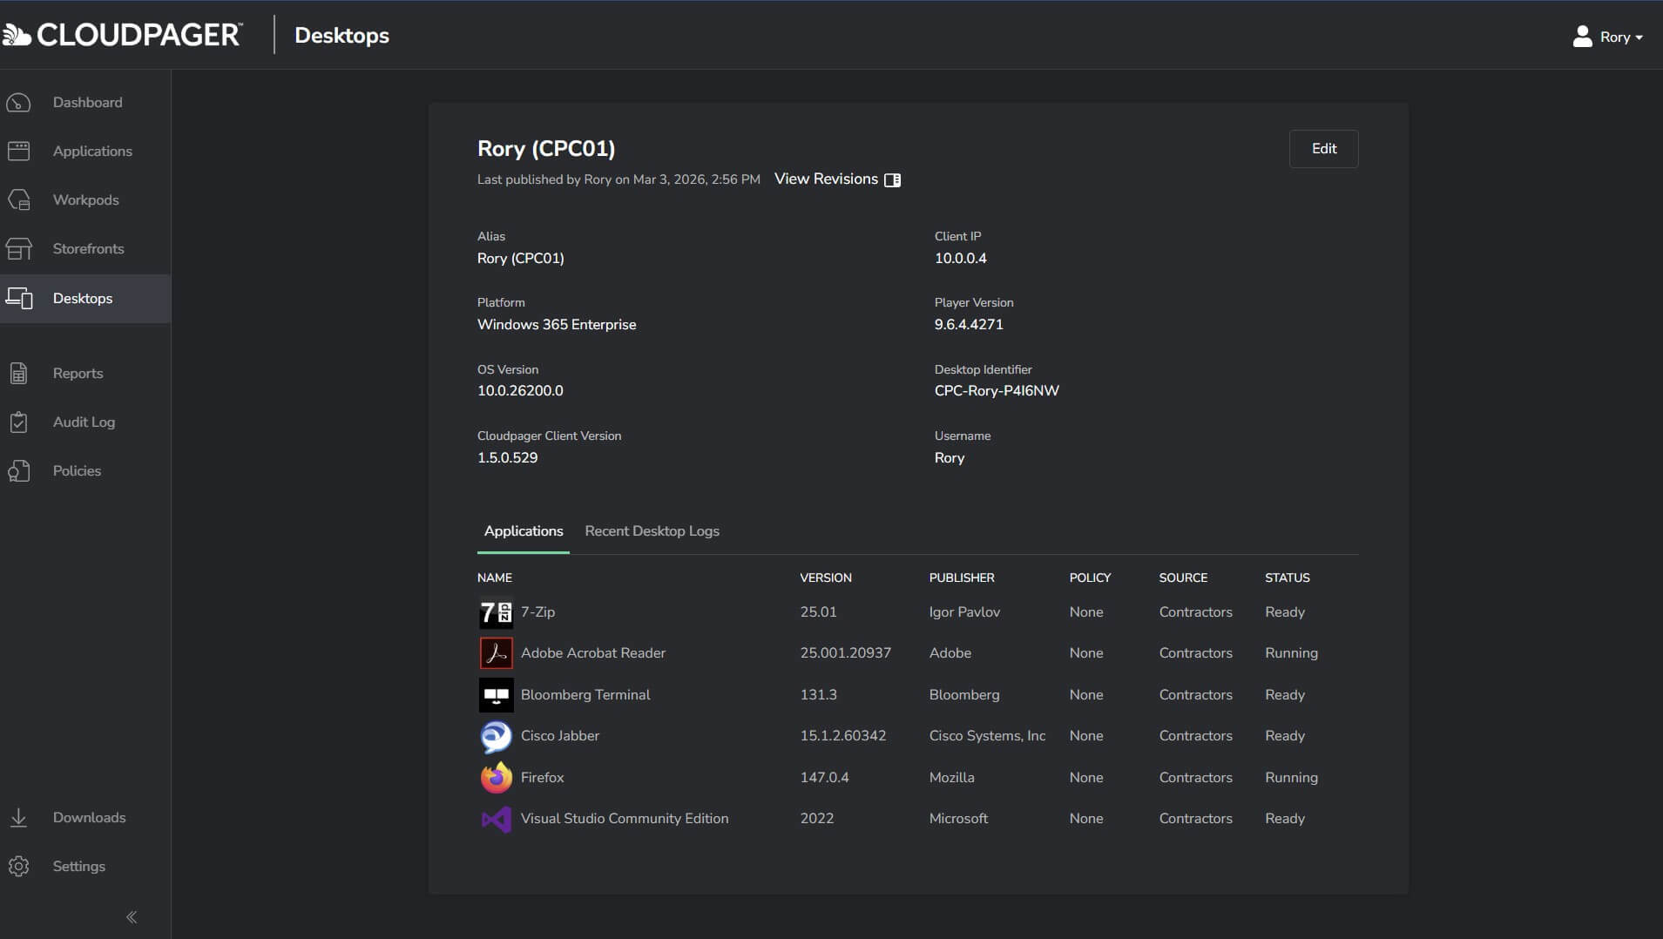1663x939 pixels.
Task: Click the VERSION column header
Action: pyautogui.click(x=825, y=578)
